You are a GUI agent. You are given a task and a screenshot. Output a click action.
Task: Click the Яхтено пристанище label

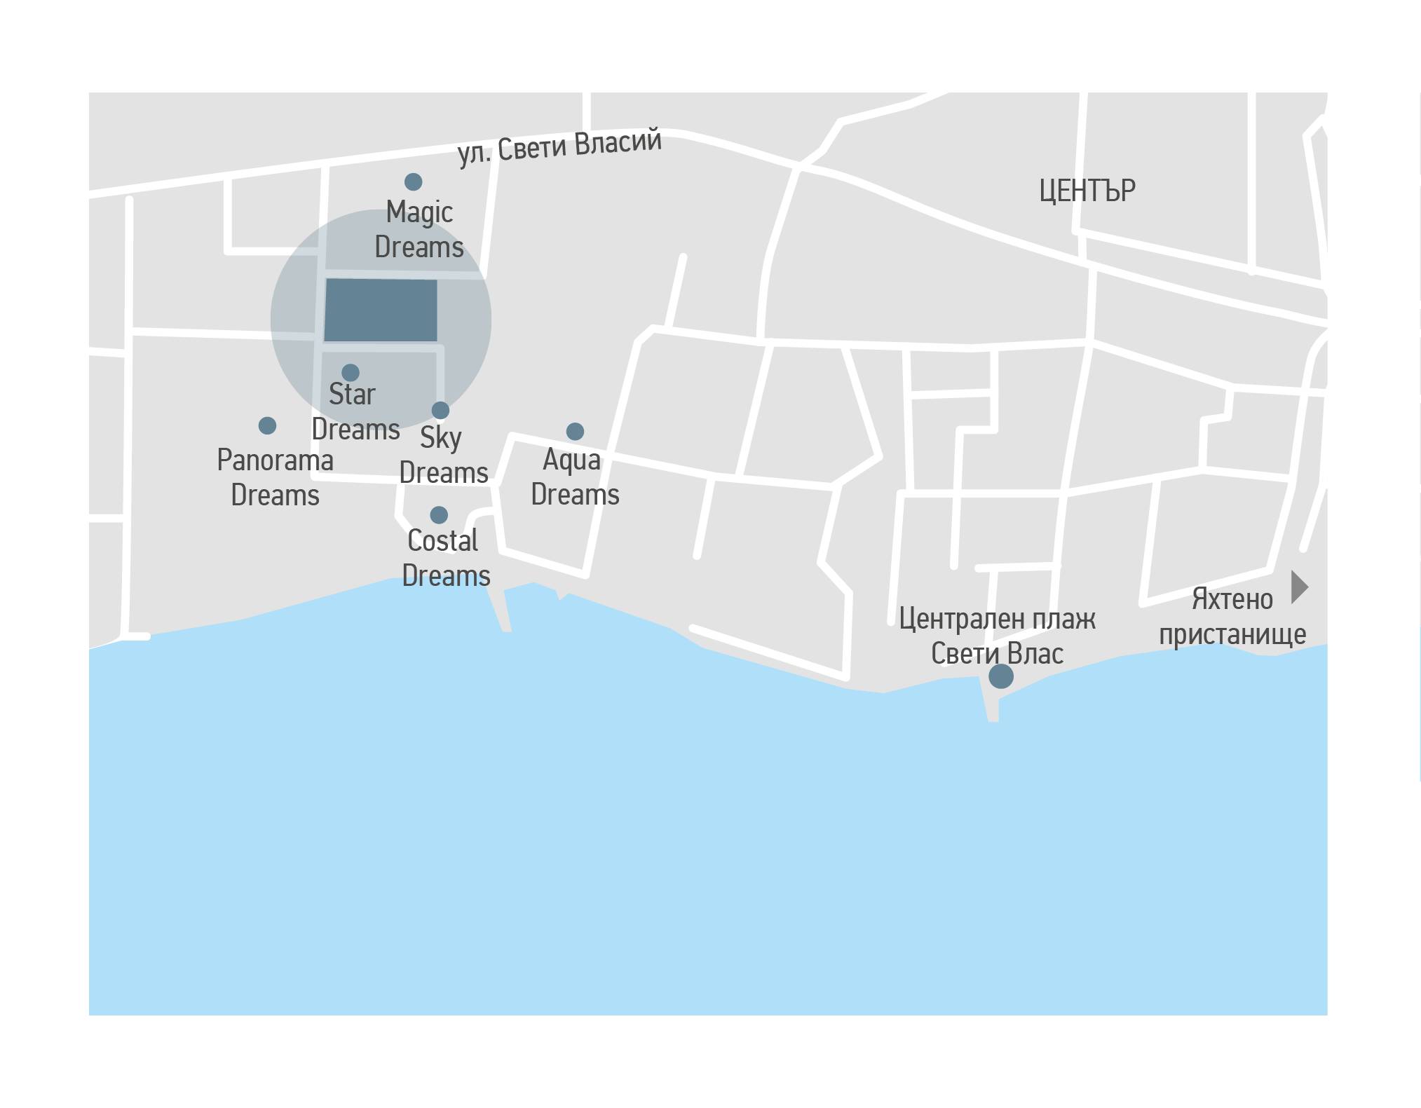pos(1232,617)
